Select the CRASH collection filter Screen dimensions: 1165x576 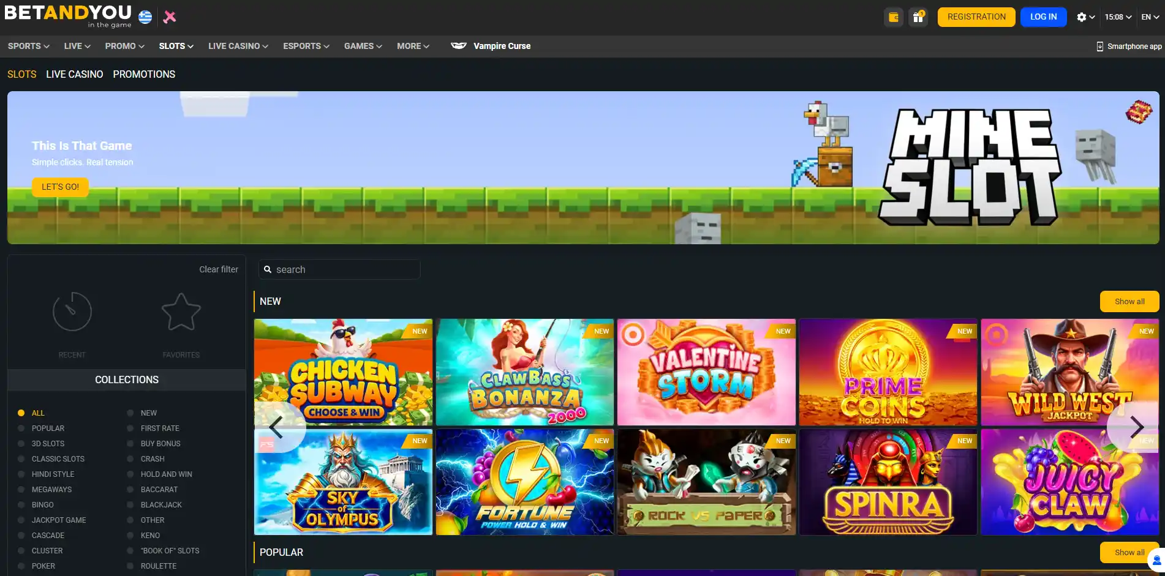[x=146, y=459]
